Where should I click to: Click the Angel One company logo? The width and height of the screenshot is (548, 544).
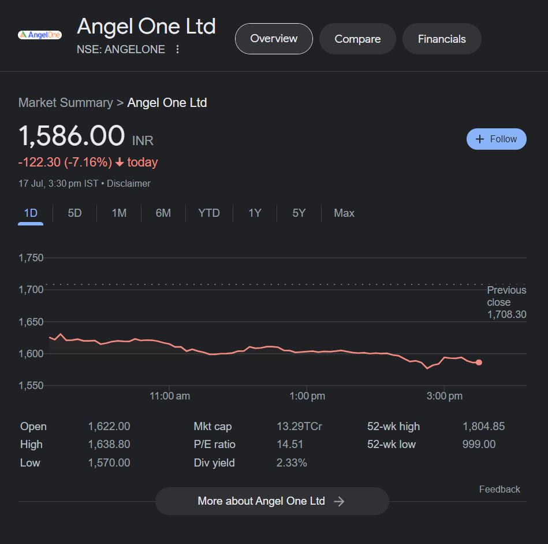39,34
